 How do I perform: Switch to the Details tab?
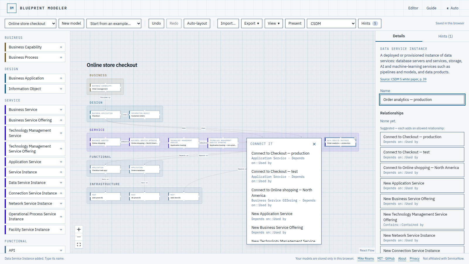tap(399, 36)
